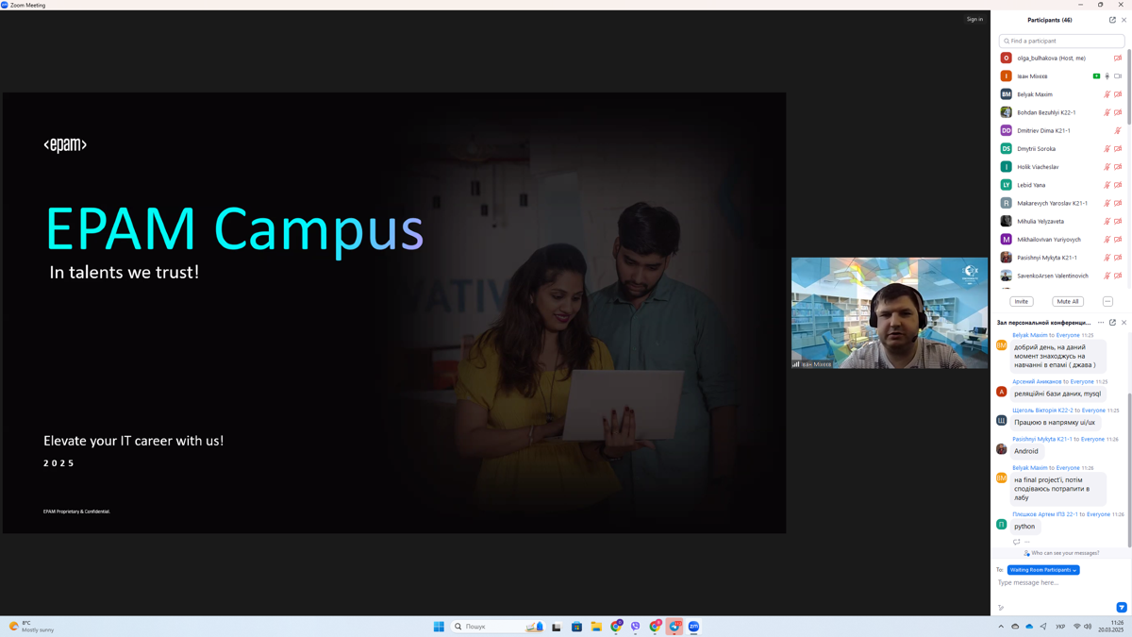The height and width of the screenshot is (637, 1132).
Task: Open the Waiting Room Participants recipient dropdown
Action: click(x=1043, y=570)
